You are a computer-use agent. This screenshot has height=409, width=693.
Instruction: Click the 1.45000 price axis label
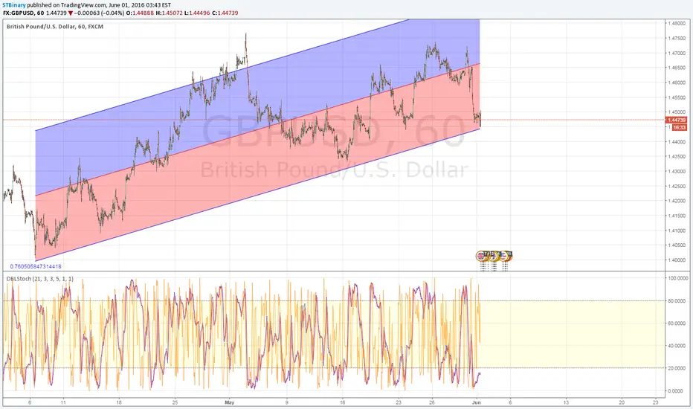[677, 112]
